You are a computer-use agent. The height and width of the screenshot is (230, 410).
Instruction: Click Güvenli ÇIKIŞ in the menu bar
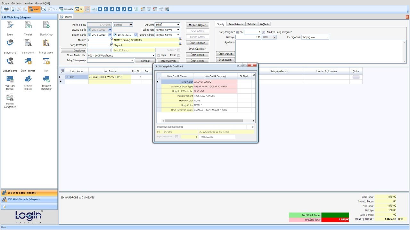43,3
